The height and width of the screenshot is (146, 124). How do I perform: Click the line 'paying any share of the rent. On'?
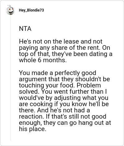[64, 48]
